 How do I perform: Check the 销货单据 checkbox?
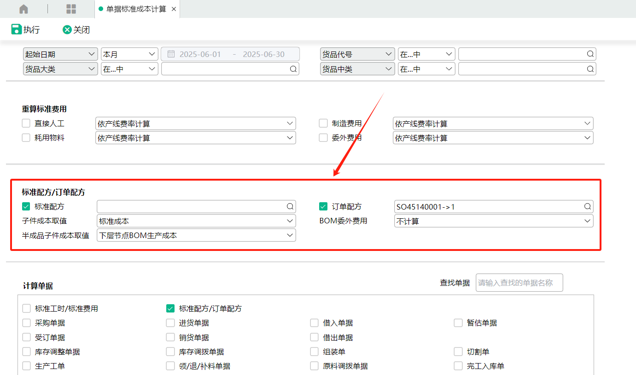(x=170, y=337)
